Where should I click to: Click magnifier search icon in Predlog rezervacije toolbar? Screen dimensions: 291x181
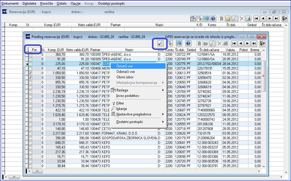213,44
